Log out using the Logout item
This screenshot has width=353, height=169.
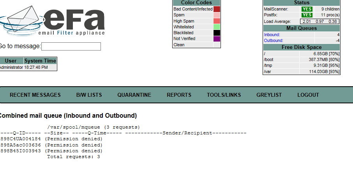click(x=308, y=95)
